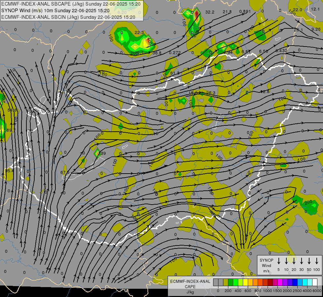
Task: Click the 6000 tick label in legend
Action: tap(317, 291)
